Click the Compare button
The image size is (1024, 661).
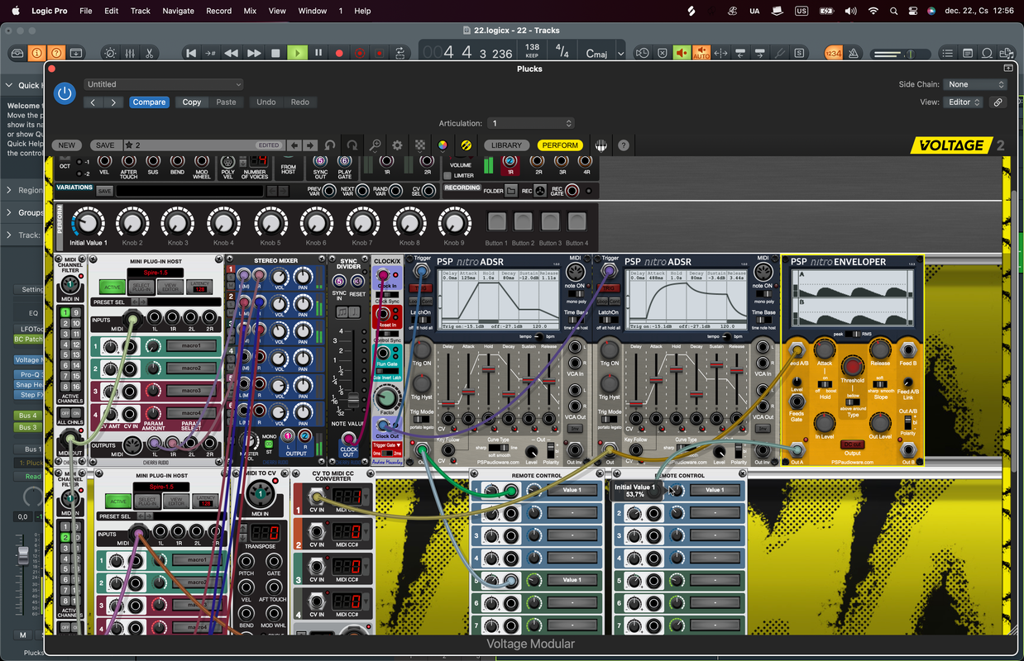149,102
